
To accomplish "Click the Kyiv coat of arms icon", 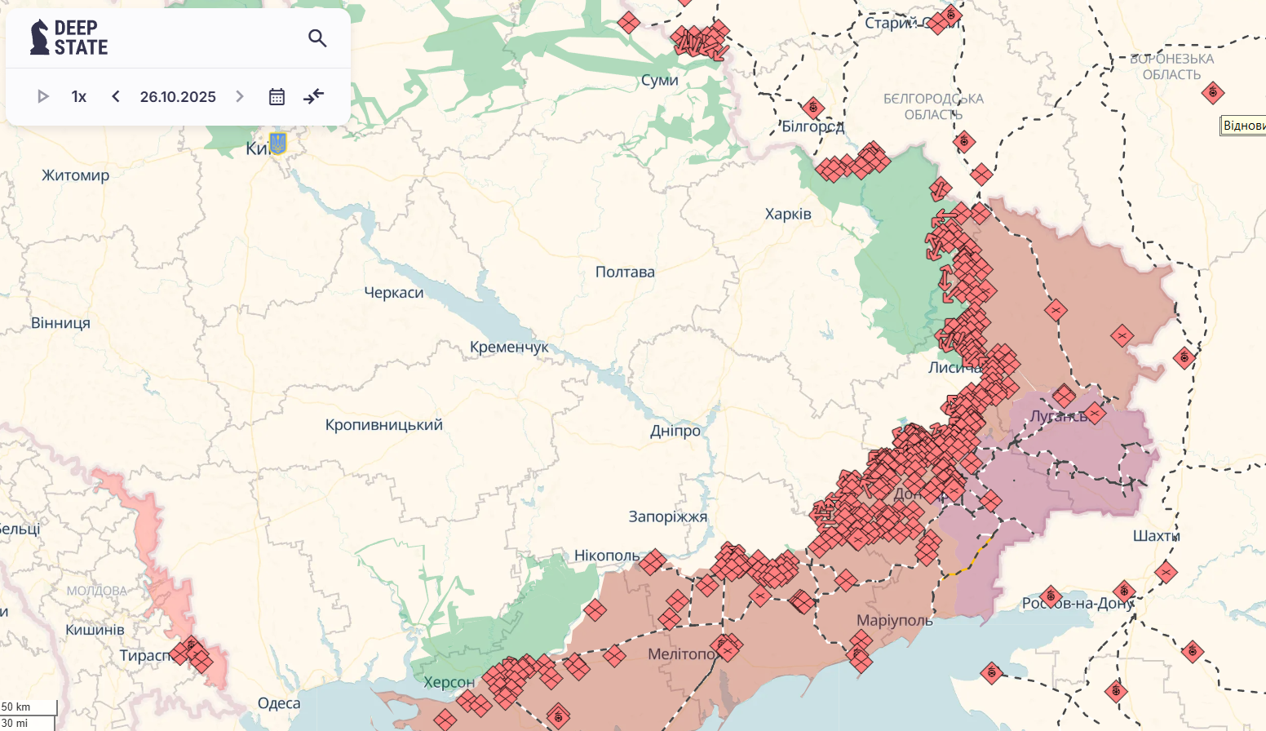I will (x=278, y=144).
